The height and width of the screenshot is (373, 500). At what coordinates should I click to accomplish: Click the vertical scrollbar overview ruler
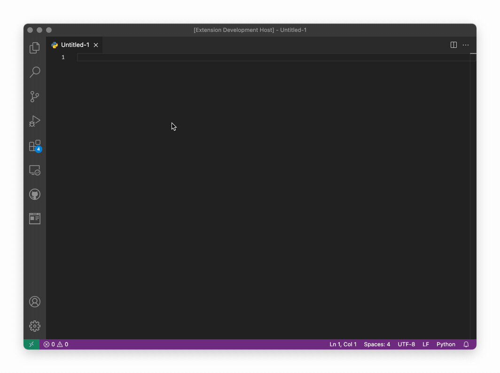tap(473, 196)
